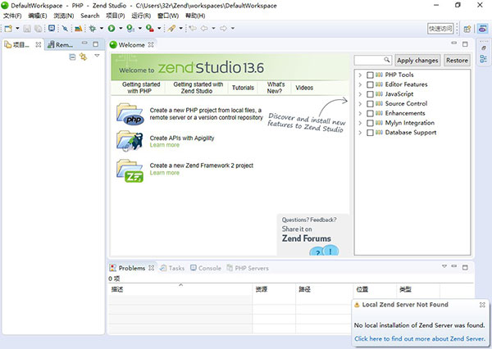Click the features search input field
The height and width of the screenshot is (349, 492).
pos(373,61)
